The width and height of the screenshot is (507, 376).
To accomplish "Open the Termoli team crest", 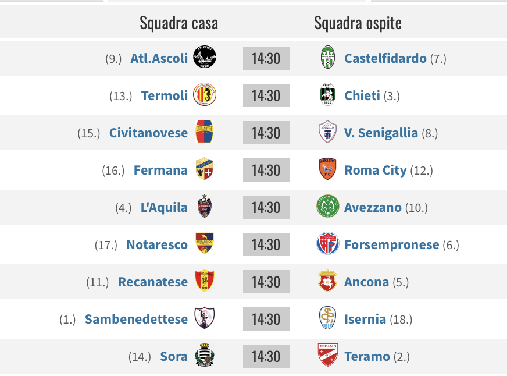I will click(205, 94).
